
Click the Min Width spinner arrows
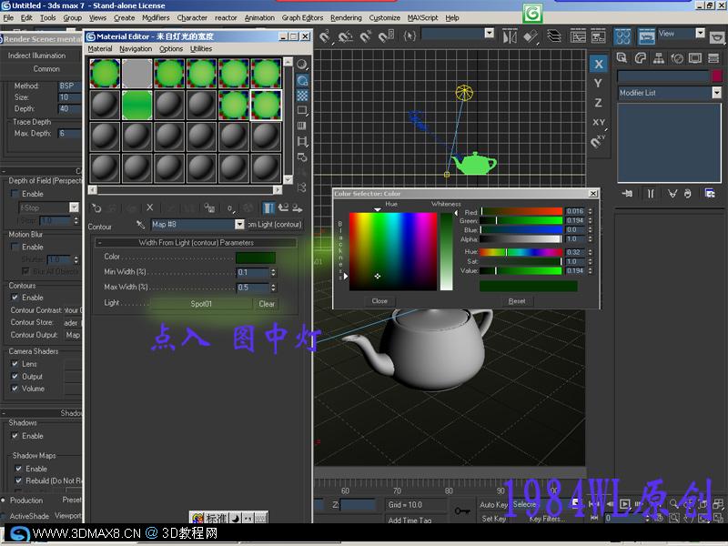(274, 272)
